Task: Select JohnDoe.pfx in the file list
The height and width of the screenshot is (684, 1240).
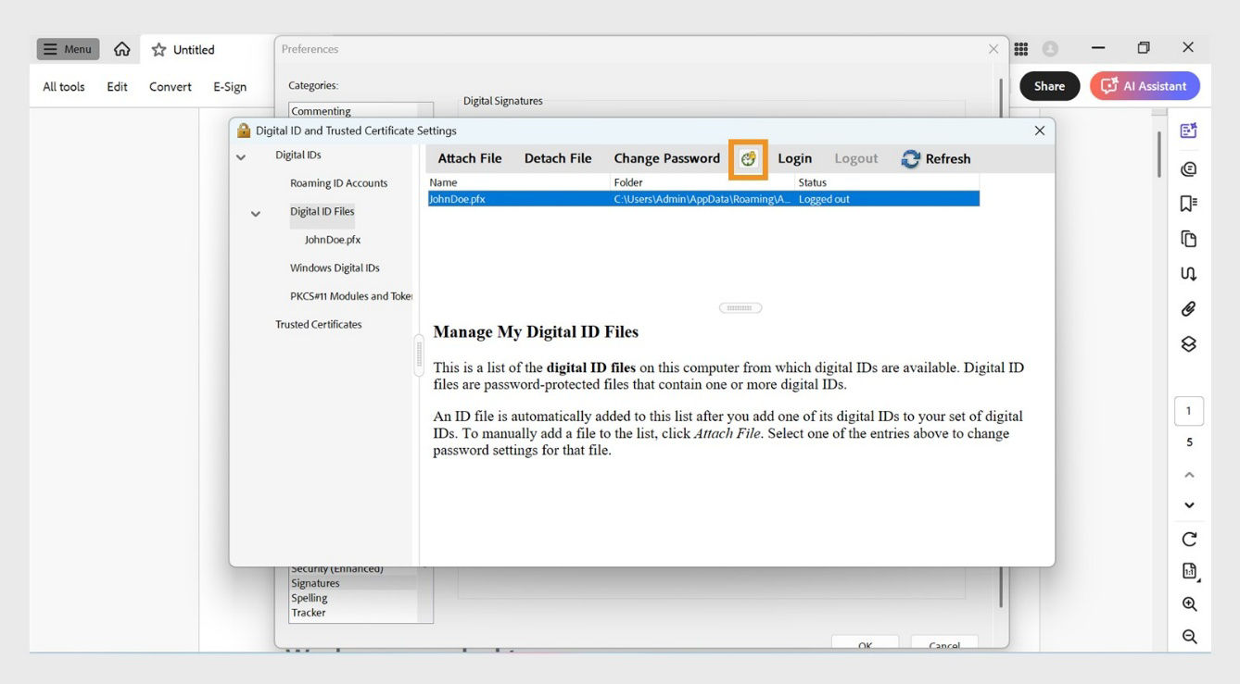Action: [x=556, y=198]
